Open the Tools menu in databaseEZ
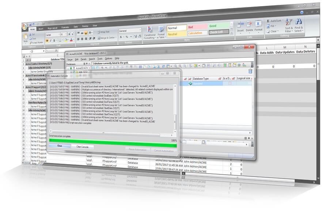Screen dimensions: 322x212 100,59
